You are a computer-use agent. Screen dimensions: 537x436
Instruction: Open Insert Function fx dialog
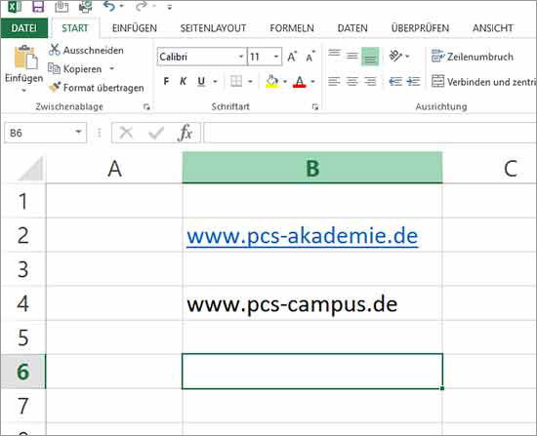coord(186,133)
